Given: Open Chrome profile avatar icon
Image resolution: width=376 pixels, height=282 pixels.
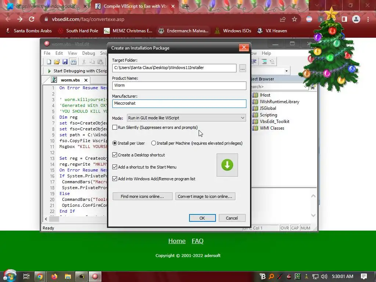Looking at the screenshot, I should click(x=356, y=19).
